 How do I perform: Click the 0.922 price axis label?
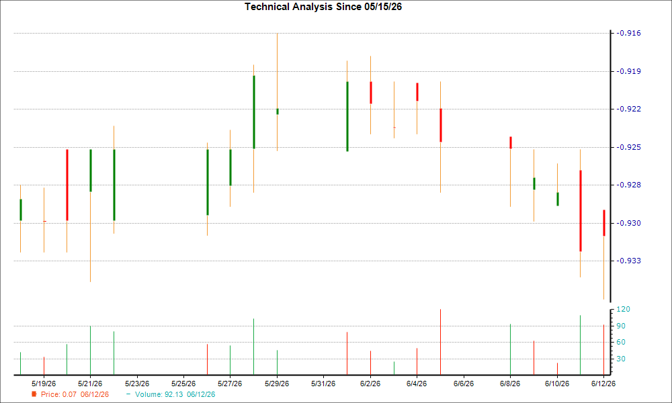630,109
